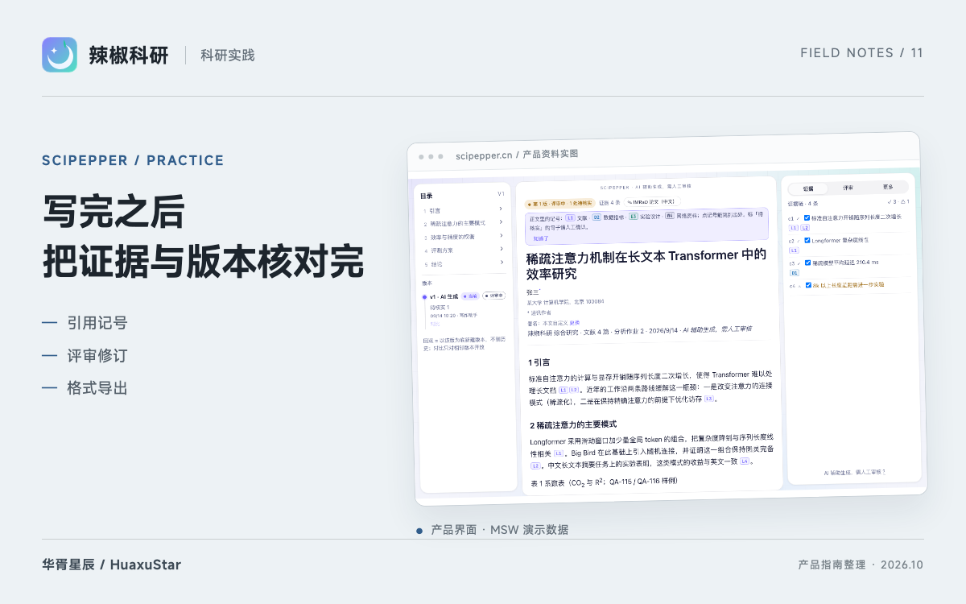Click the L1 tag under evidence c2
Screen dimensions: 966x604
point(794,250)
